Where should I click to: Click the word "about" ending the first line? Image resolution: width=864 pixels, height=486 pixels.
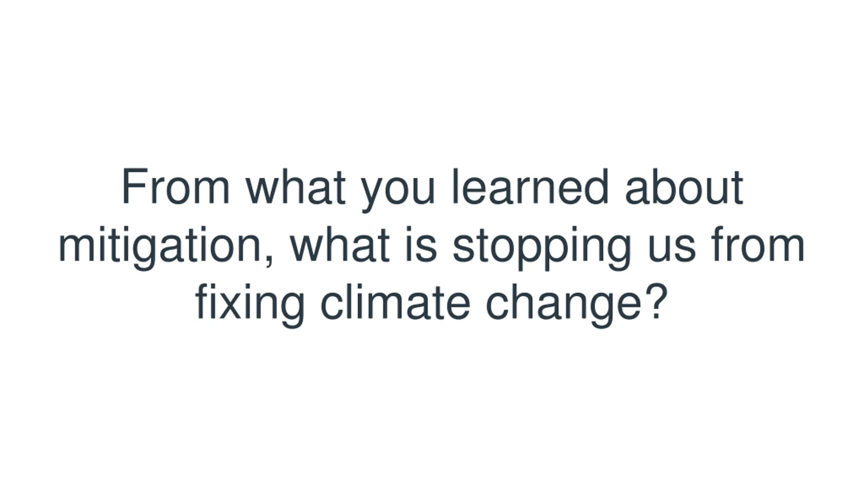[x=684, y=186]
